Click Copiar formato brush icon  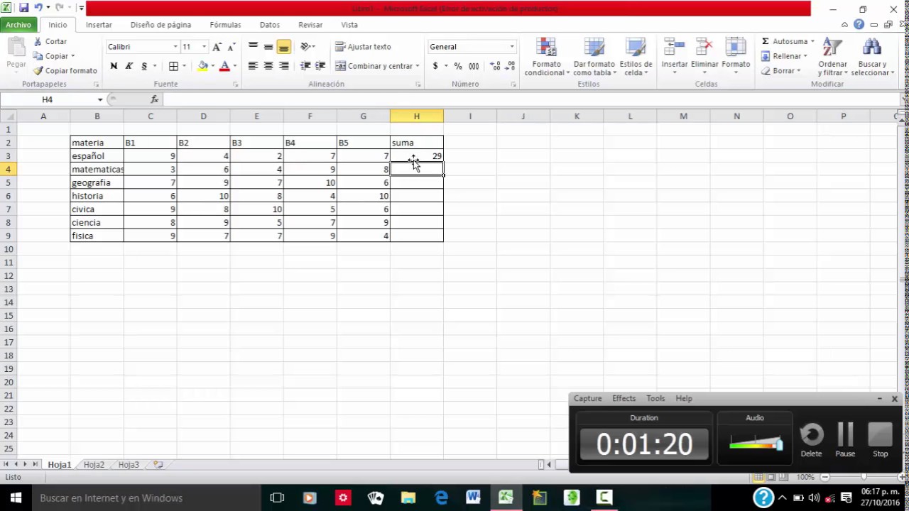pyautogui.click(x=38, y=71)
